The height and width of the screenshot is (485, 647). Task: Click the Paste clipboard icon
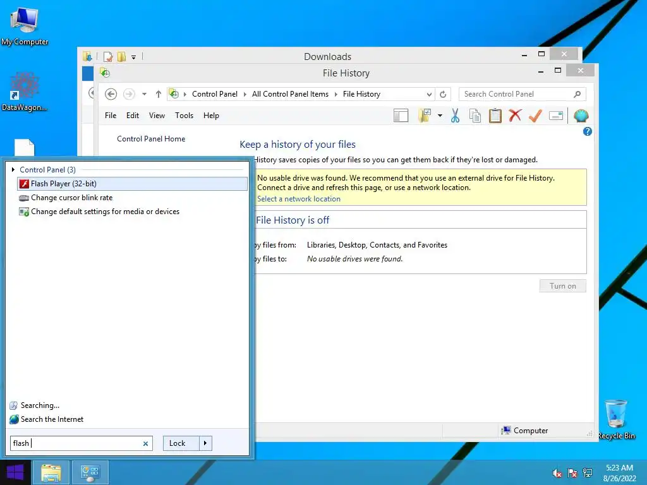click(495, 116)
